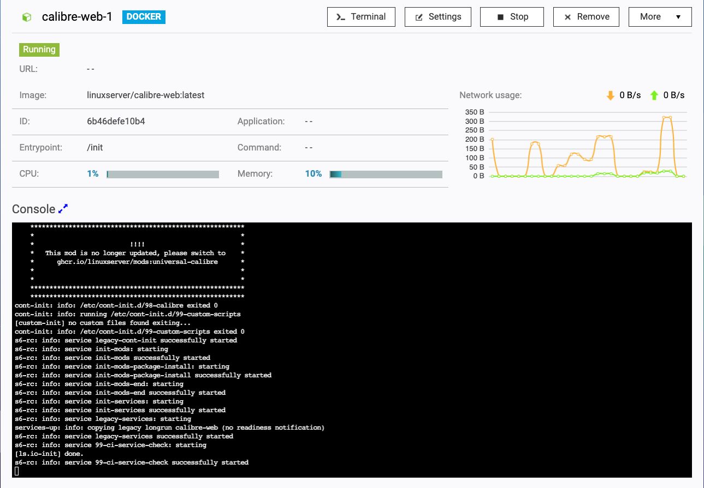Click the terminal prompt icon on Terminal button

tap(339, 17)
